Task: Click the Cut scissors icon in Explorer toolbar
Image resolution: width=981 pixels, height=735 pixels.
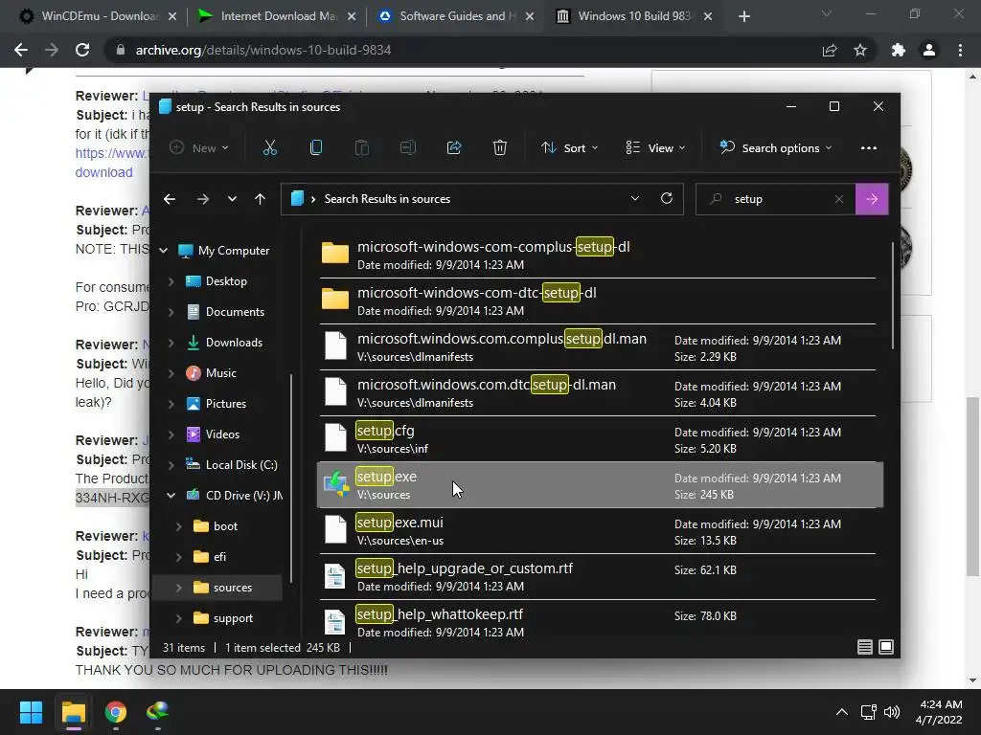Action: pos(269,148)
